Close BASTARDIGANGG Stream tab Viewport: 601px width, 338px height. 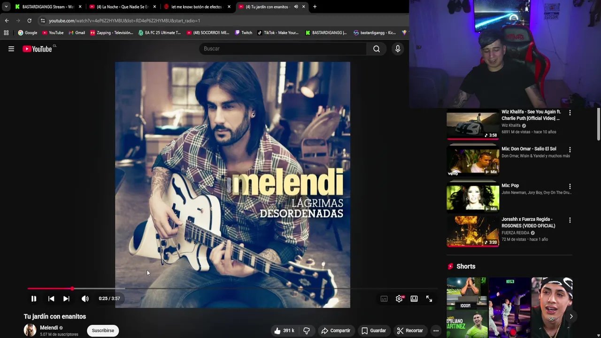[80, 7]
